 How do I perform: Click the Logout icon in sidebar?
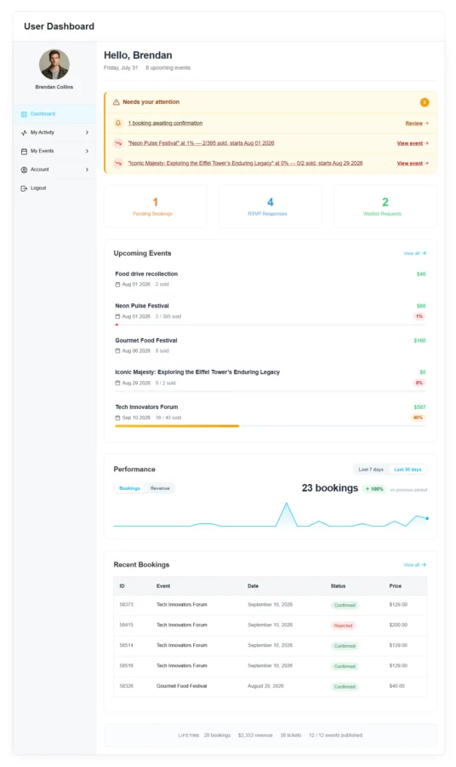point(24,188)
